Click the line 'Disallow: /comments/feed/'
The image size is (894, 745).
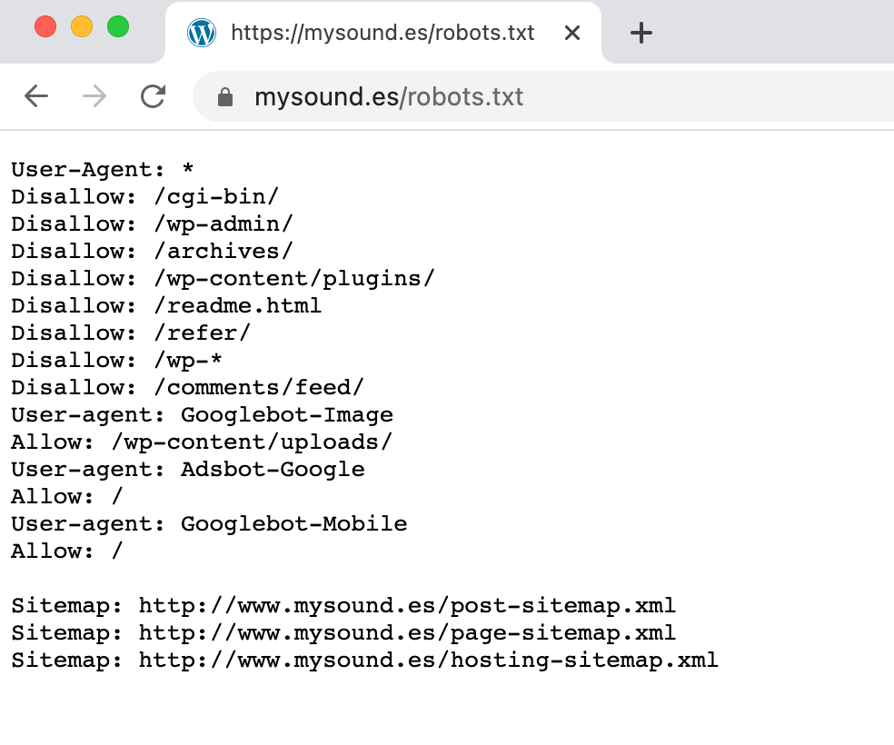click(x=187, y=388)
